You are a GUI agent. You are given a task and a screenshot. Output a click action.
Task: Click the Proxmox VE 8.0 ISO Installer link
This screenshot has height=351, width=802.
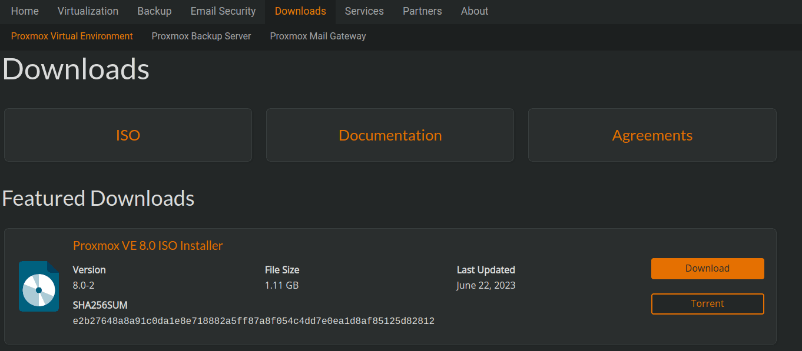pyautogui.click(x=148, y=246)
